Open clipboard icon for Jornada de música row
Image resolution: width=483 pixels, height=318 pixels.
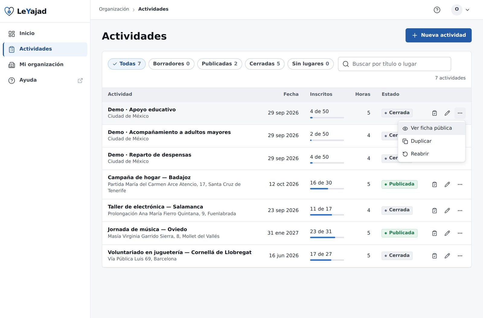click(x=434, y=233)
